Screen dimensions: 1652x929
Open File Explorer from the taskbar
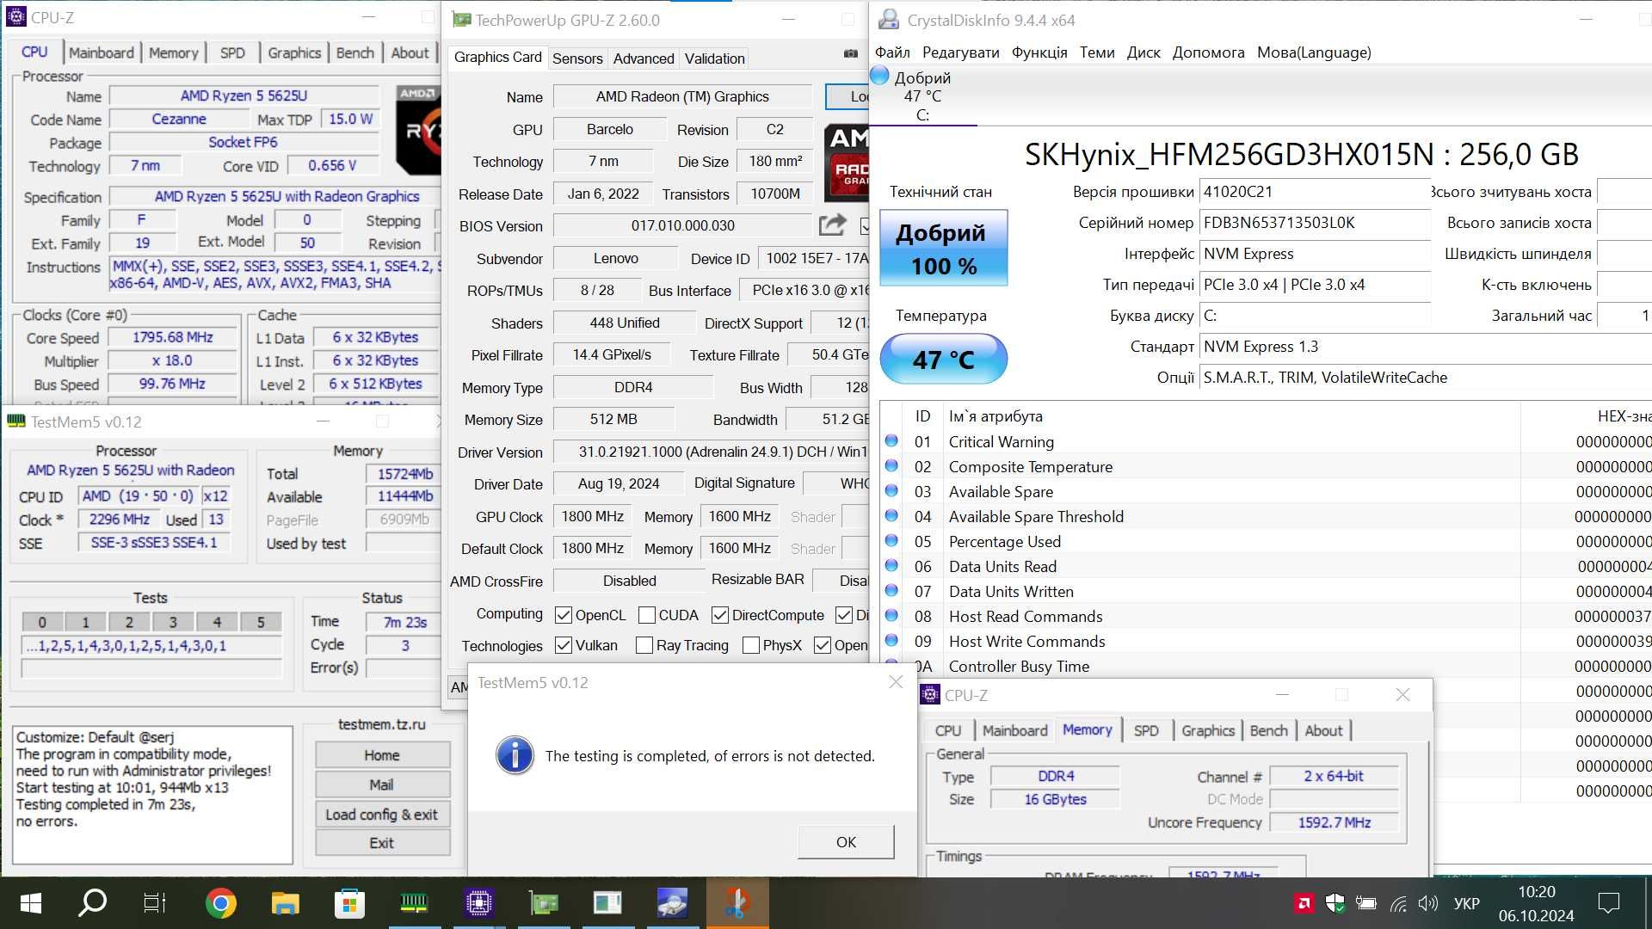285,903
